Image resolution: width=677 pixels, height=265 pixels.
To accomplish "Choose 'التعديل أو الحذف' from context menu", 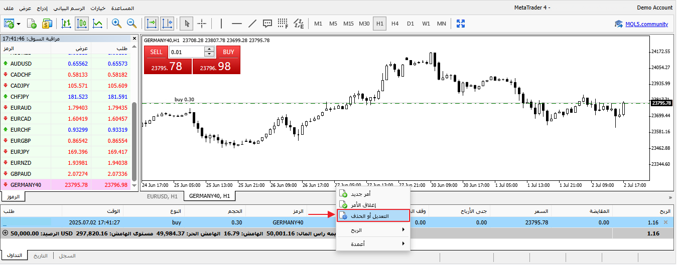I will tap(373, 216).
